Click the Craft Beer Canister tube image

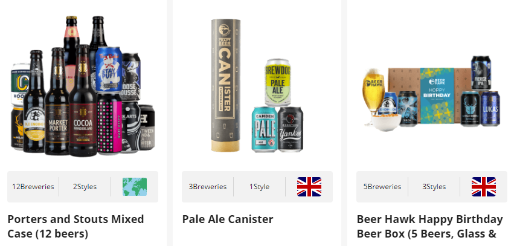click(x=226, y=85)
